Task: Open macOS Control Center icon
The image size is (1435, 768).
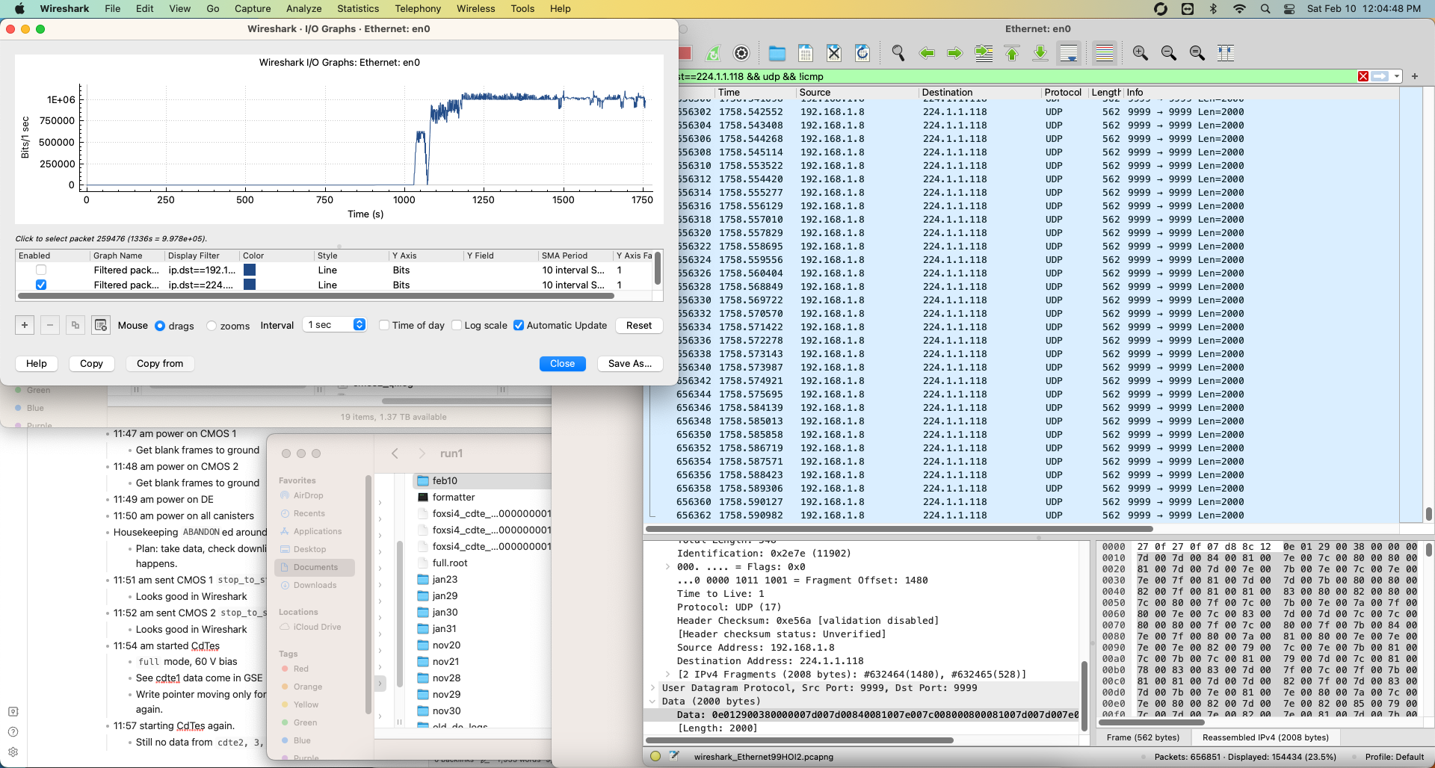Action: [x=1289, y=8]
